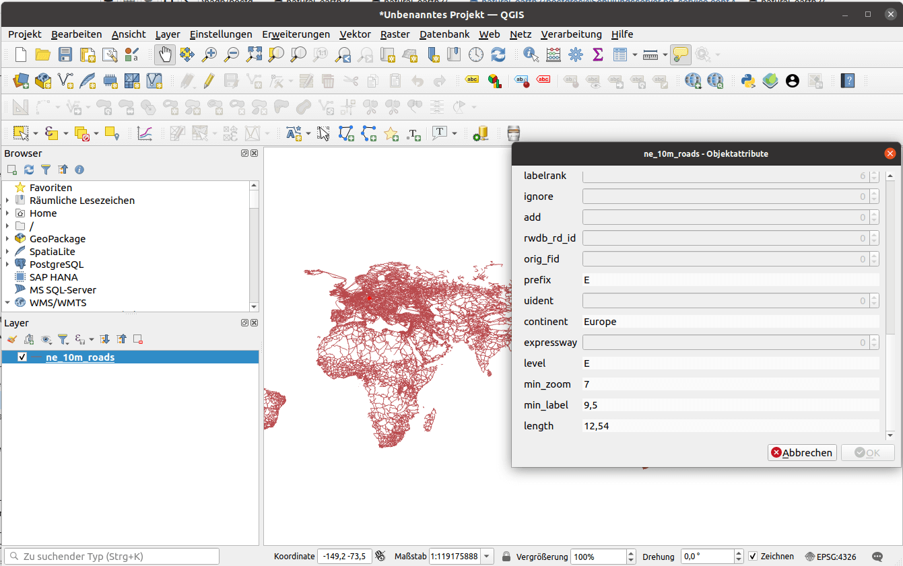Image resolution: width=903 pixels, height=566 pixels.
Task: Toggle the Zeichnen render checkbox
Action: tap(753, 557)
